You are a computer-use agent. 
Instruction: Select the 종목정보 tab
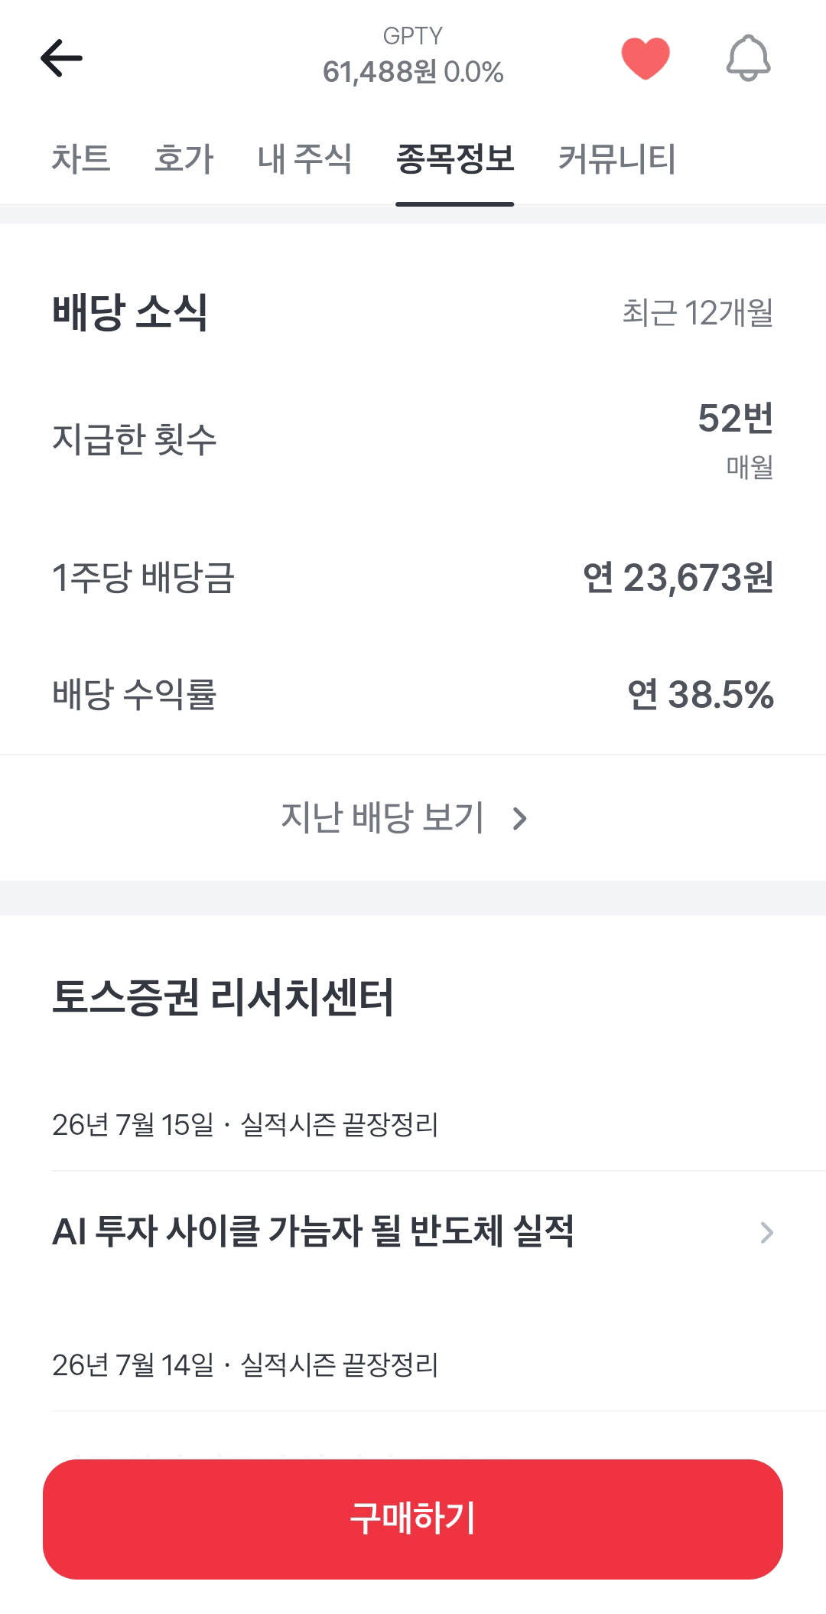coord(455,159)
